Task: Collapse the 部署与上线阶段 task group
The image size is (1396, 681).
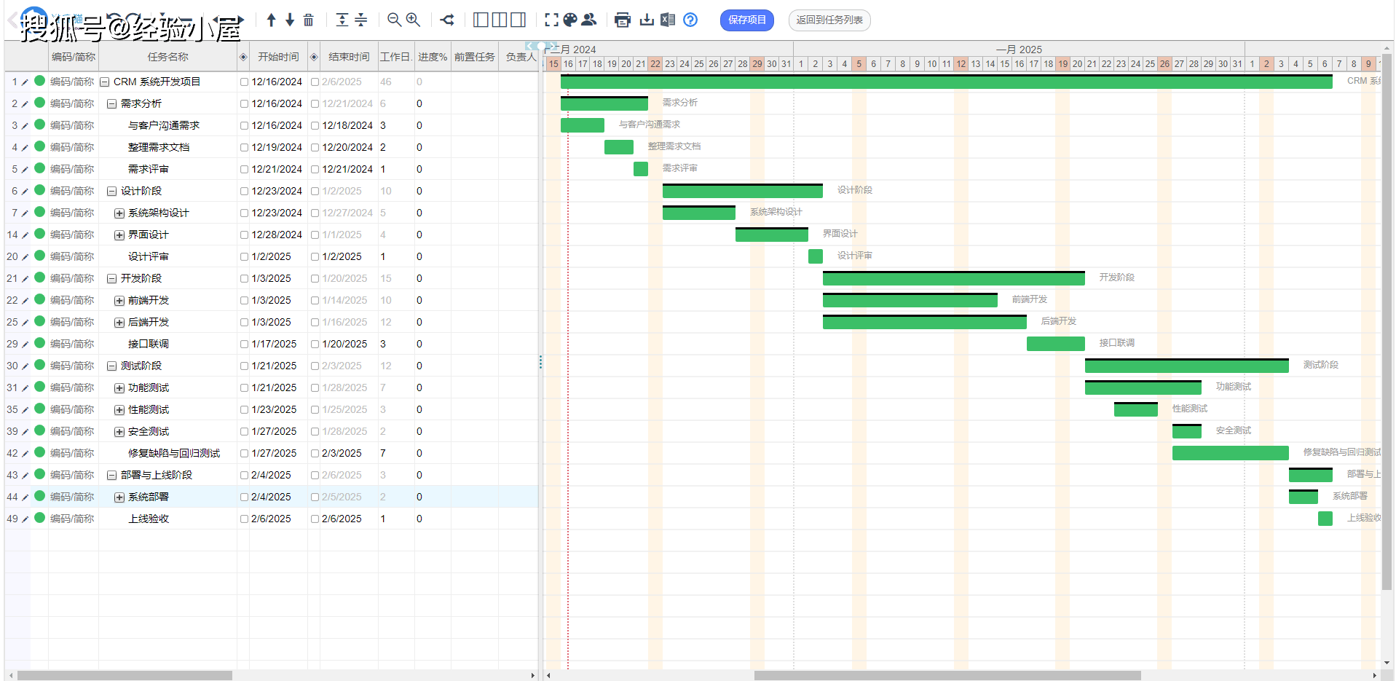Action: 112,476
